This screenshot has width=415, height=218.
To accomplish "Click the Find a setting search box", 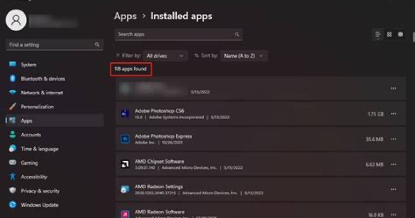I will 54,45.
